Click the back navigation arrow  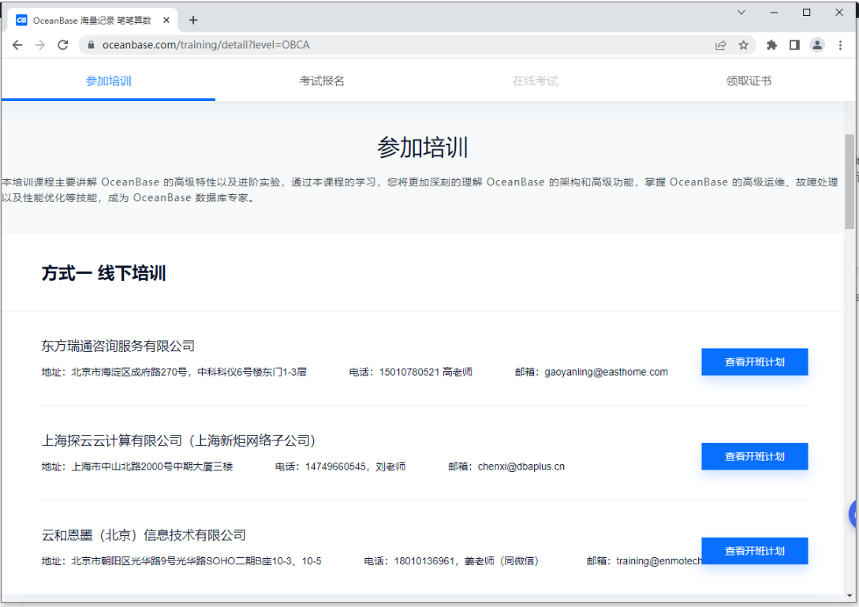click(17, 45)
